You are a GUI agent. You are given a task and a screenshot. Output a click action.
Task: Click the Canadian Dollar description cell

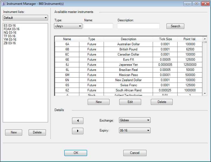(128, 54)
